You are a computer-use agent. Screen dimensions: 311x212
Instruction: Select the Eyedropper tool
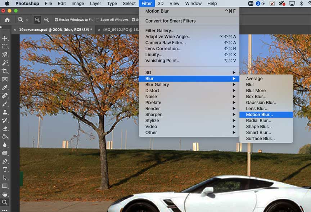point(5,87)
